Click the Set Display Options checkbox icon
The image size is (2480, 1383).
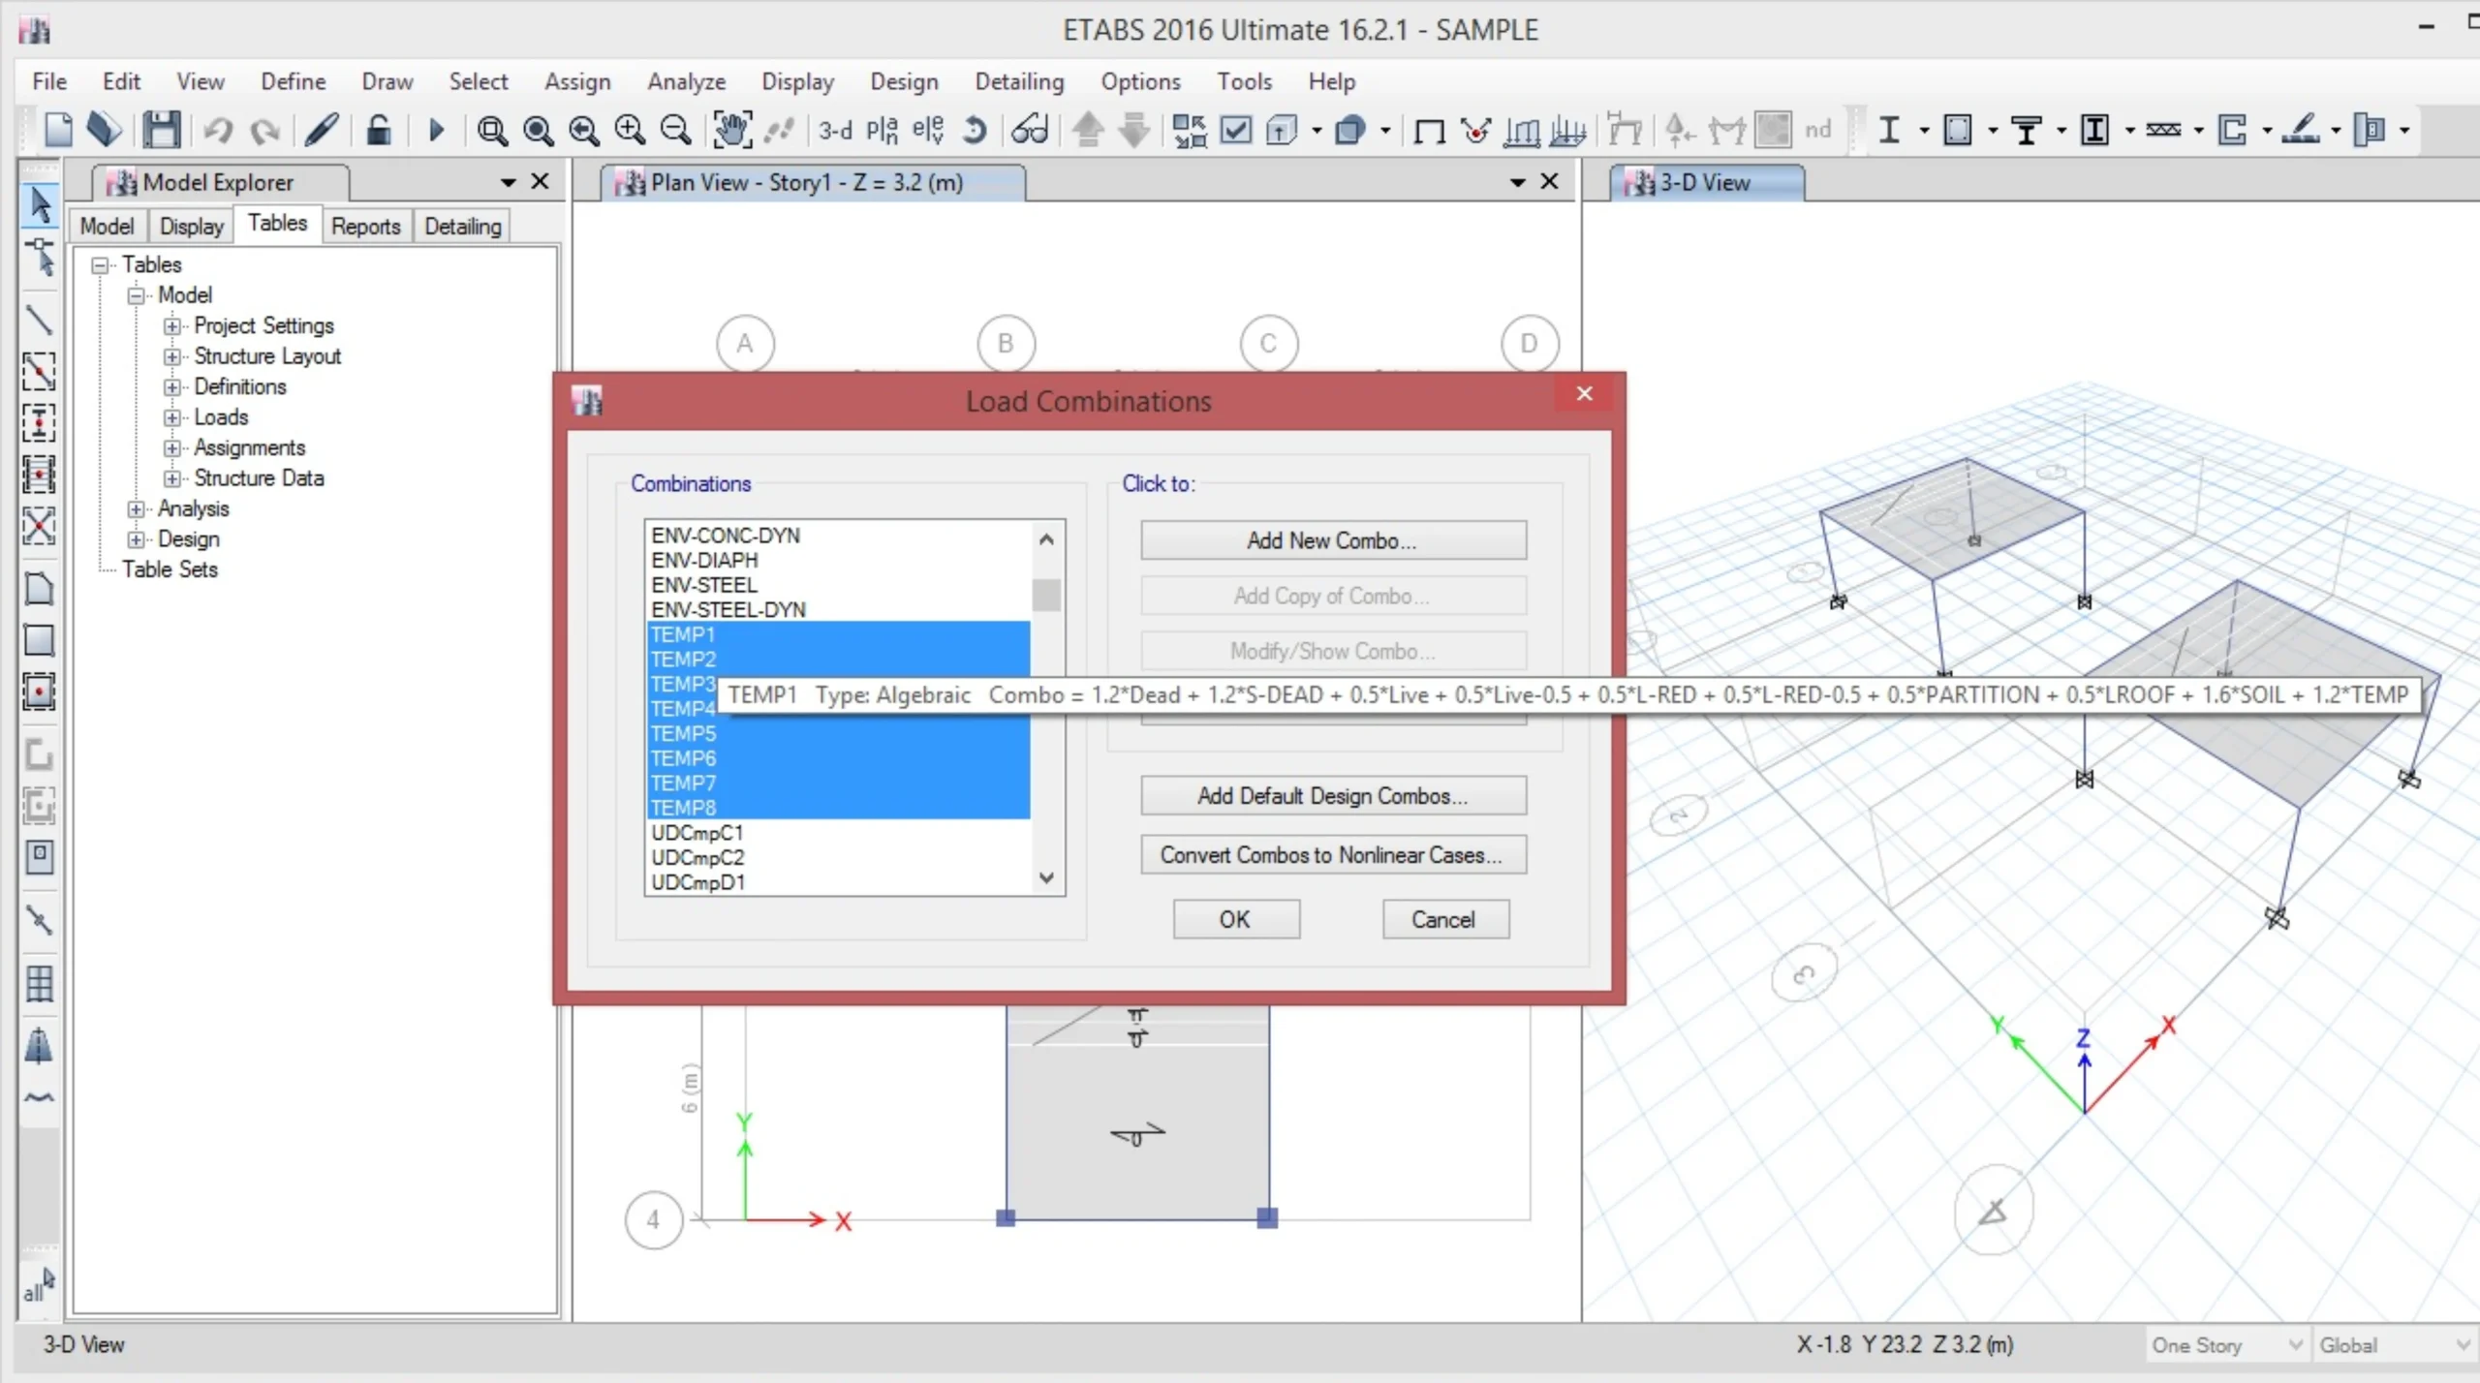tap(1236, 130)
